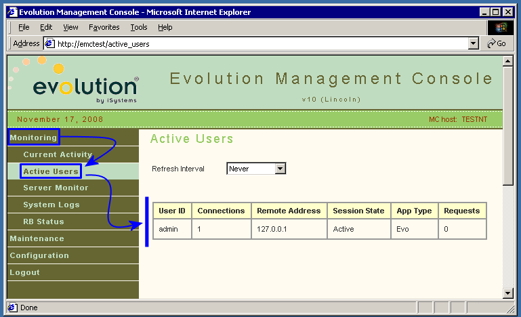This screenshot has height=317, width=521.
Task: Click the page icon in the address bar
Action: tap(50, 43)
